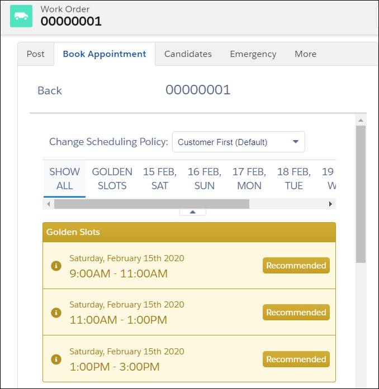Expand the More tab menu
Screen dimensions: 379x389
tap(305, 54)
